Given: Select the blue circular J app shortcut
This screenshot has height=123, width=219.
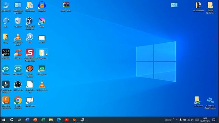Looking at the screenshot, I should tap(30, 37).
